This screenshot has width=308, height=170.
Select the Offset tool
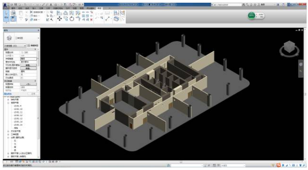(x=66, y=13)
